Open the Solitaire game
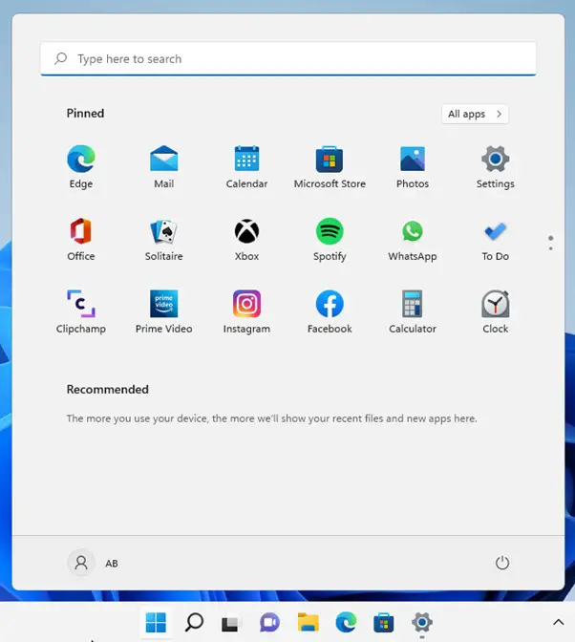575x642 pixels. (x=163, y=239)
